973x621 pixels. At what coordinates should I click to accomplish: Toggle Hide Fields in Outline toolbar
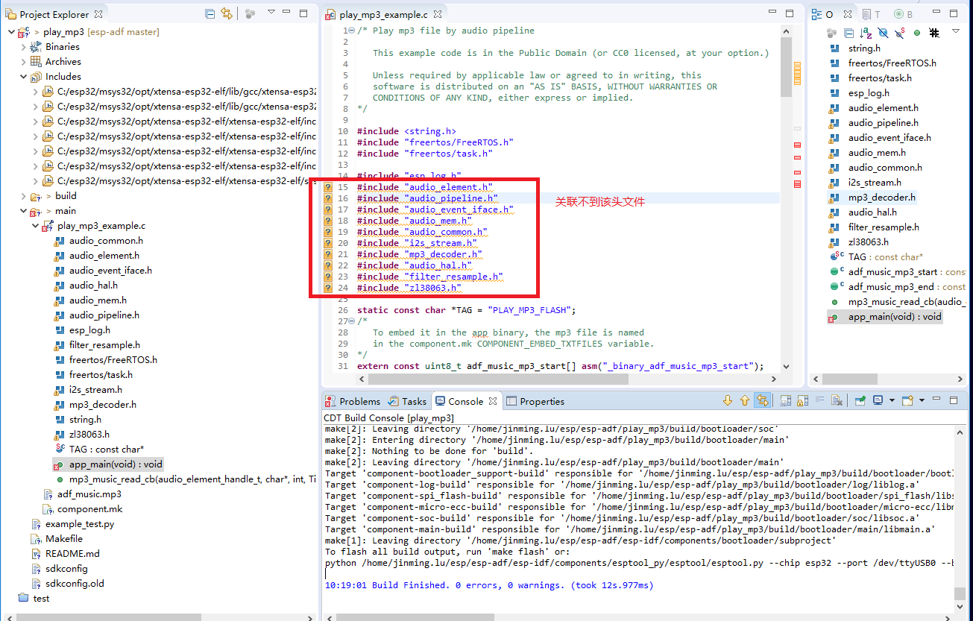[883, 33]
